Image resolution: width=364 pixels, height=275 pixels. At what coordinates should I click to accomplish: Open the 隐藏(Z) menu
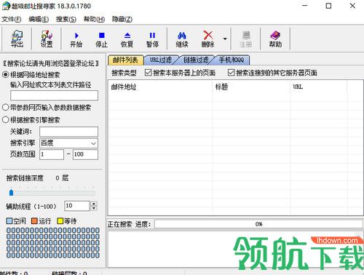click(122, 19)
